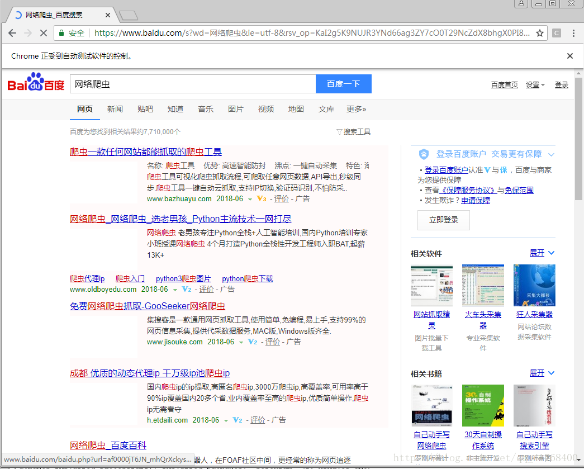The height and width of the screenshot is (469, 584).
Task: Click the 立即登录 button
Action: click(x=444, y=220)
